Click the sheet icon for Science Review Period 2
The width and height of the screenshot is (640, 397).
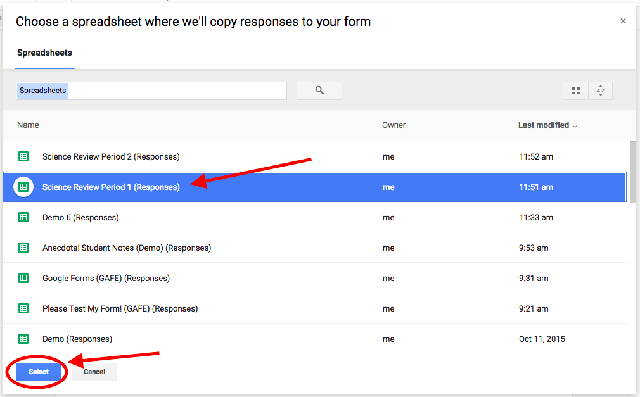point(23,156)
